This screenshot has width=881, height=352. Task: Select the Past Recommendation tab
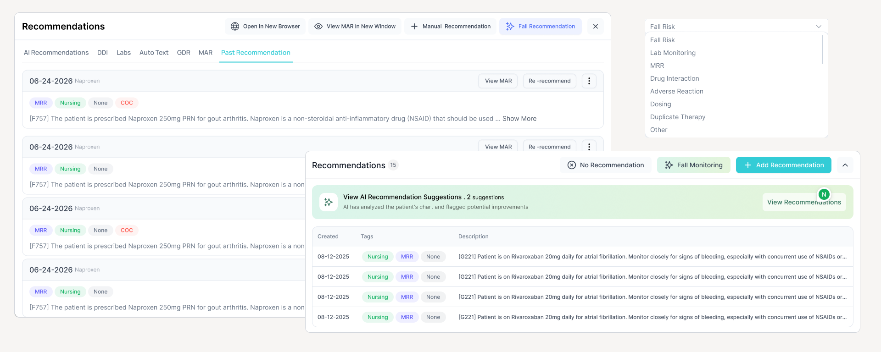coord(256,53)
